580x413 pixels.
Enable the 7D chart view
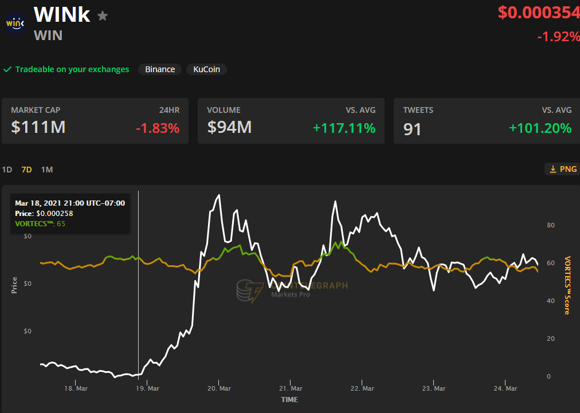click(x=26, y=170)
